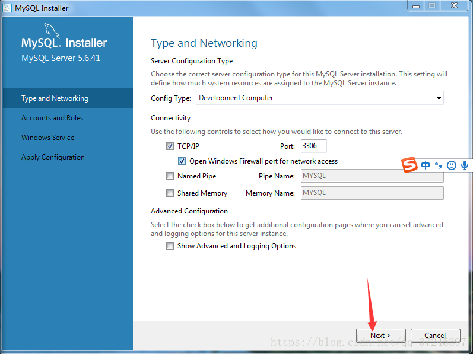Click the Memory Name field
The image size is (473, 354).
click(x=372, y=193)
